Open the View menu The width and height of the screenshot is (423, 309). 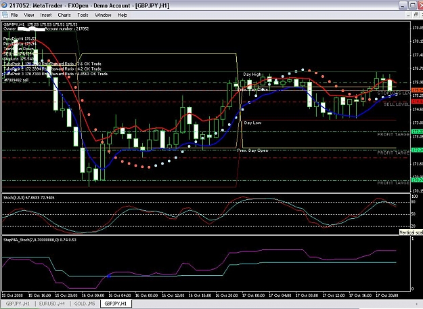(x=29, y=15)
